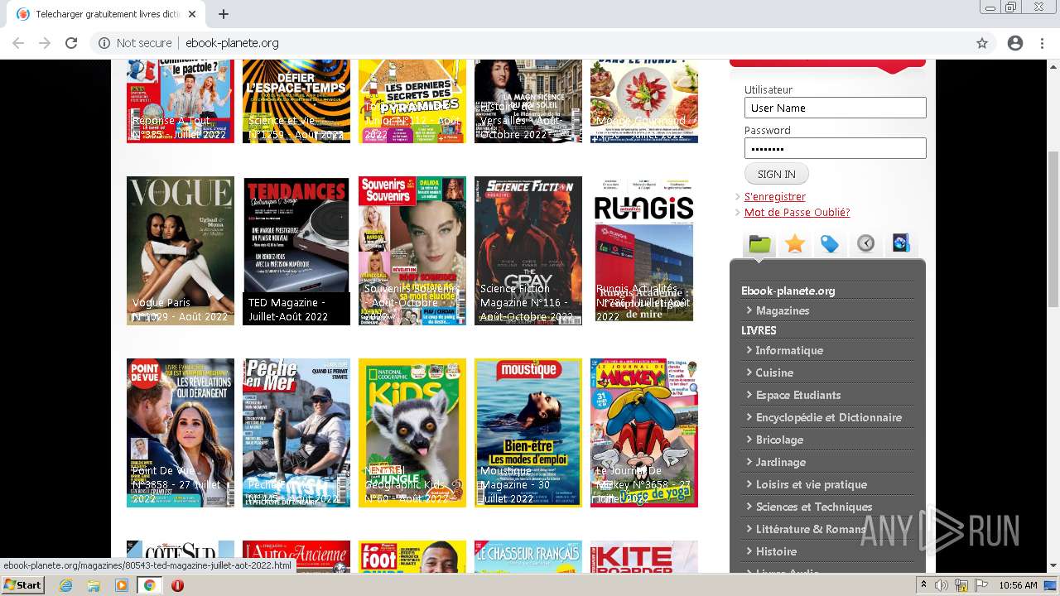Open the orange star favorites tab icon

coord(795,243)
